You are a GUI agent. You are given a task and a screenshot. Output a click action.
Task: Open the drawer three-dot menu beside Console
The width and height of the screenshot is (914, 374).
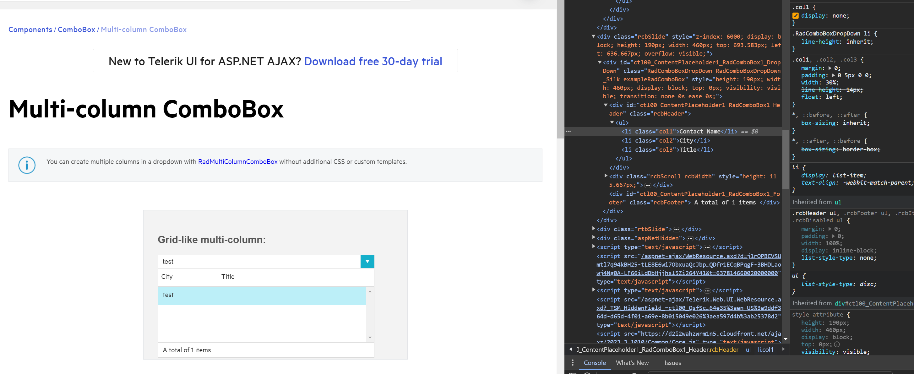572,363
